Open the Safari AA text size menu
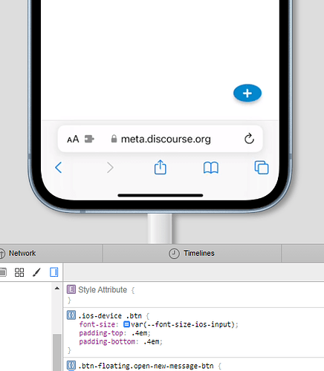 (73, 139)
